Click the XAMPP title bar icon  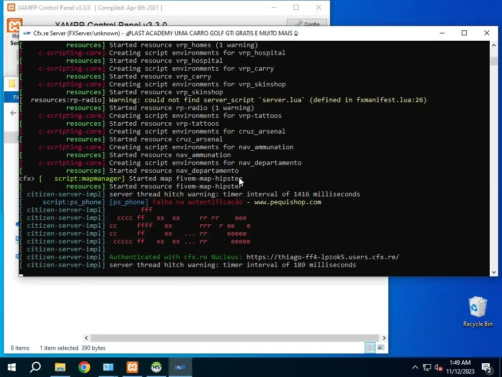pos(11,7)
